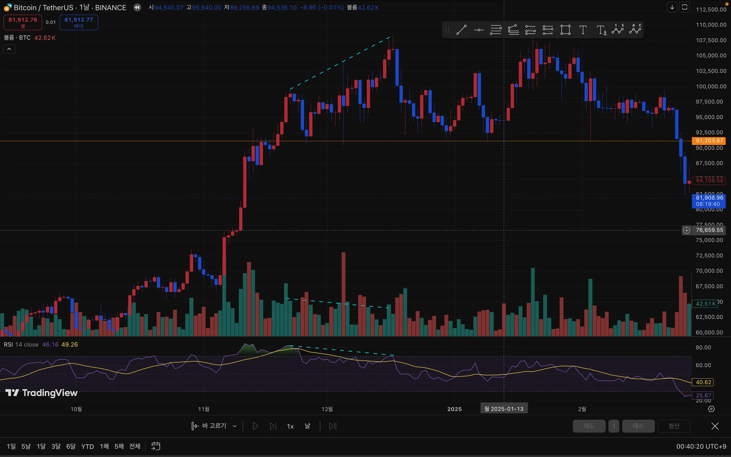The height and width of the screenshot is (457, 731).
Task: Step replay forward one bar
Action: 273,426
